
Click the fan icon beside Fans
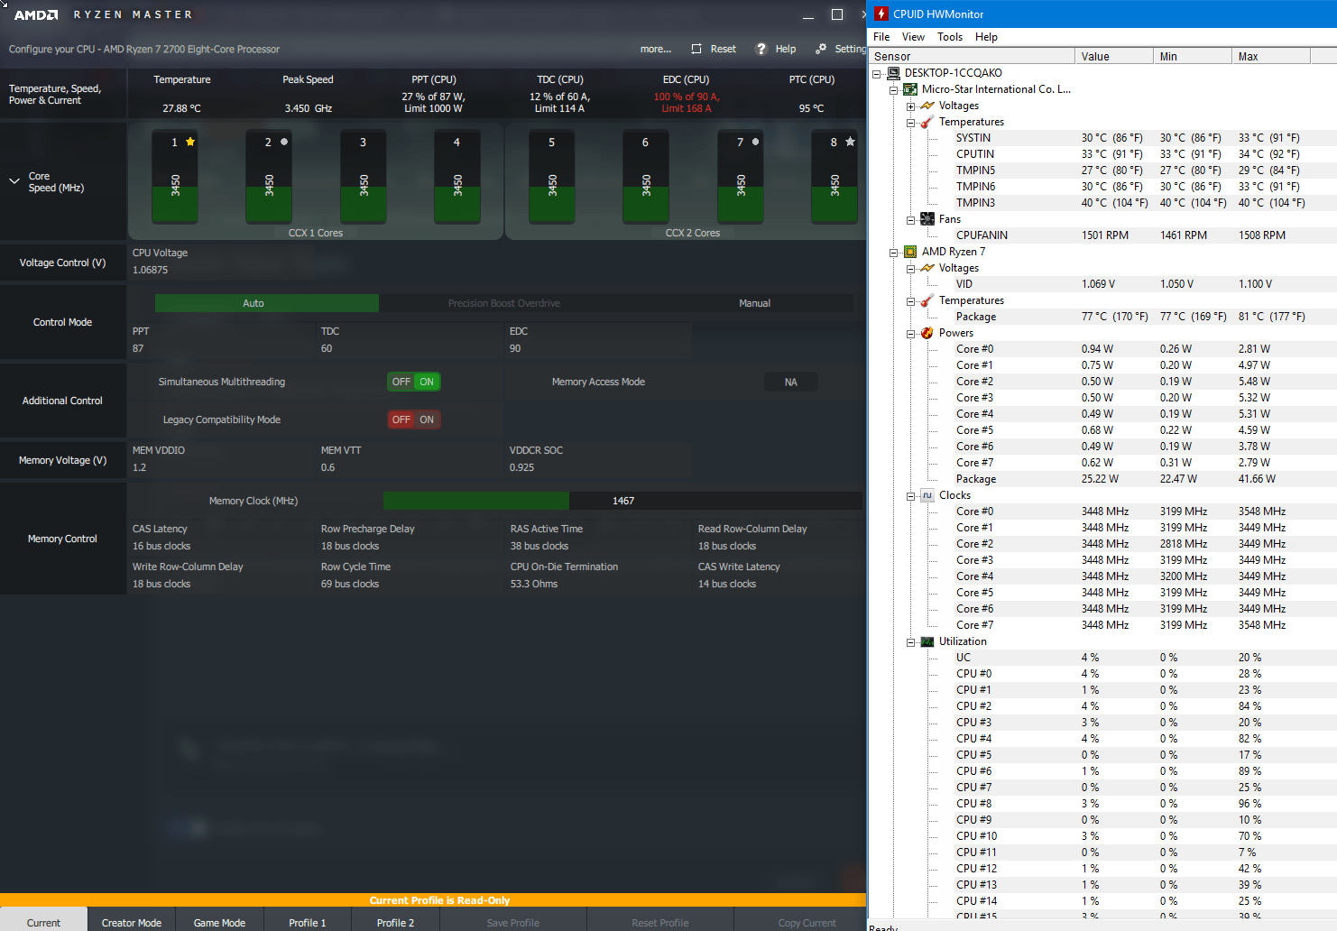point(927,219)
